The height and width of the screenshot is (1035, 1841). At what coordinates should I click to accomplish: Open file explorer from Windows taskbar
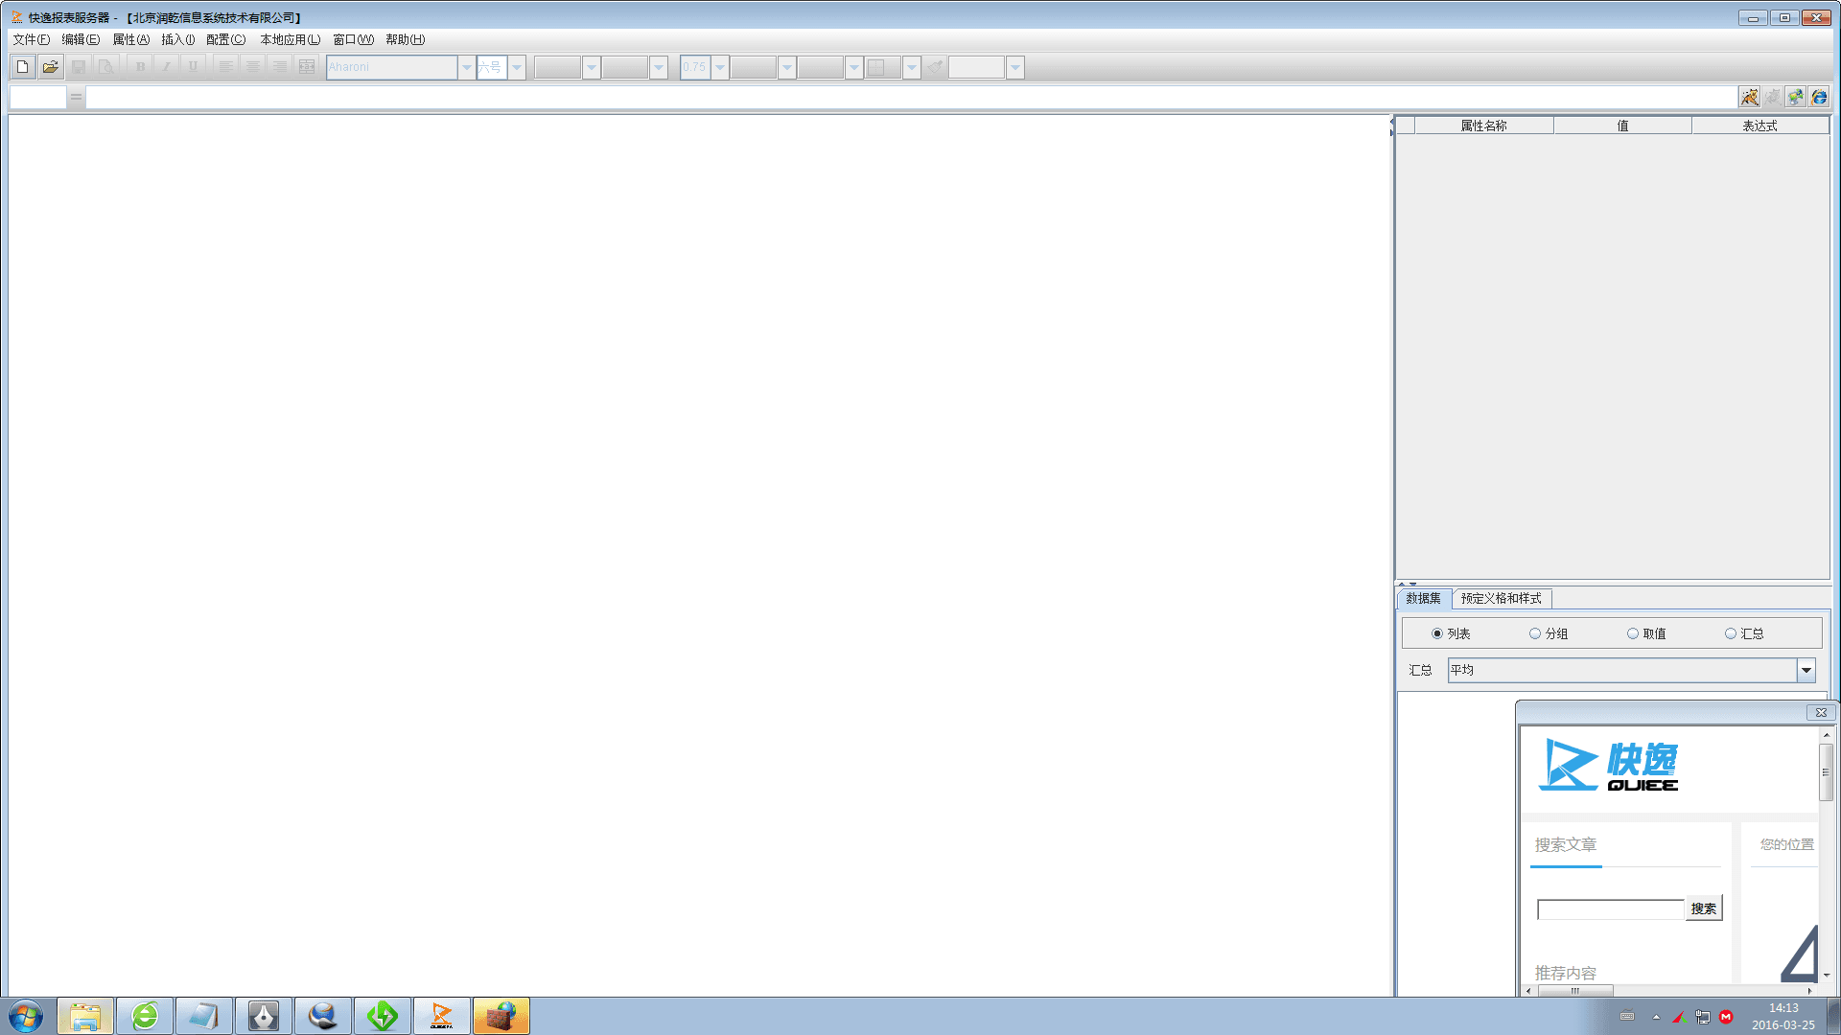(85, 1016)
